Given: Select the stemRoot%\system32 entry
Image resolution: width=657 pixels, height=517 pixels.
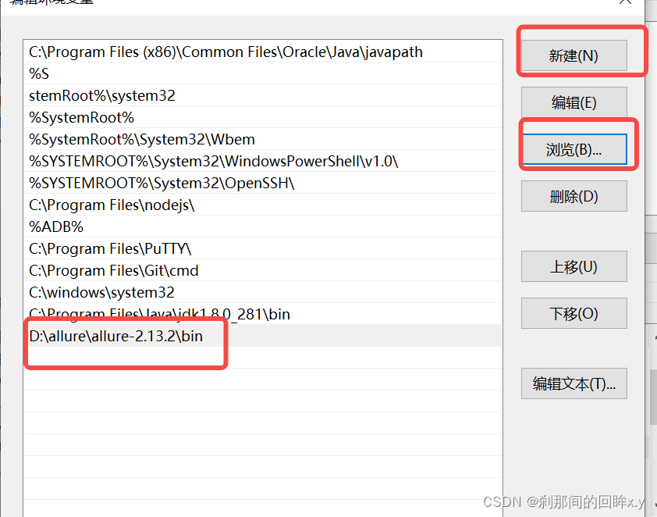Looking at the screenshot, I should click(263, 95).
